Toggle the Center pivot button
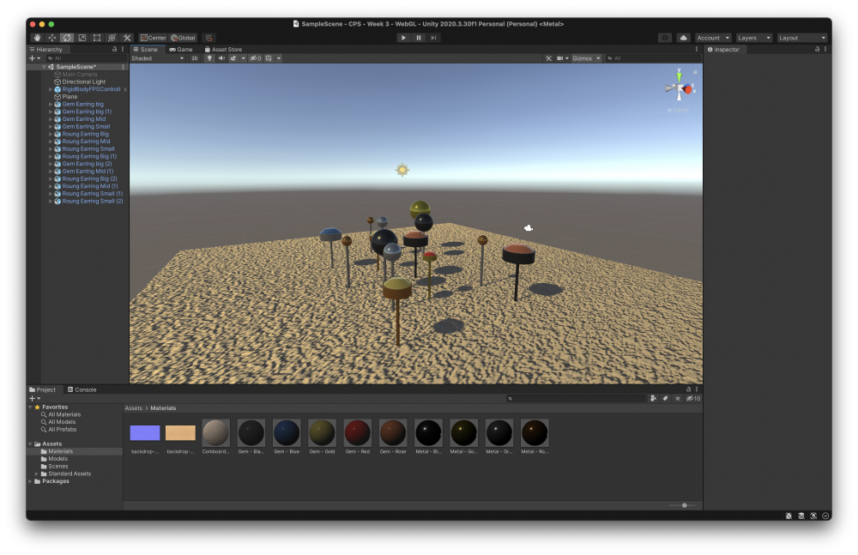The image size is (858, 555). coord(154,38)
